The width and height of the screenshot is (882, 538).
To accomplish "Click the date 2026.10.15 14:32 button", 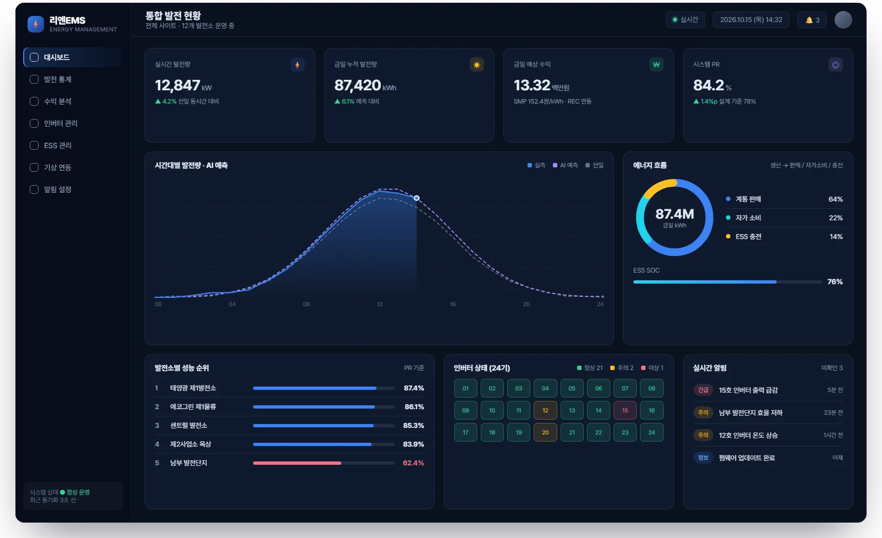I will point(751,20).
